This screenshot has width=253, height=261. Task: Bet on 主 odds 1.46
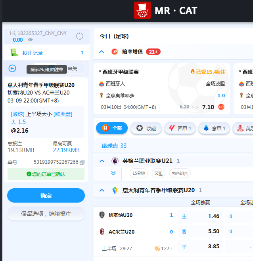click(201, 216)
